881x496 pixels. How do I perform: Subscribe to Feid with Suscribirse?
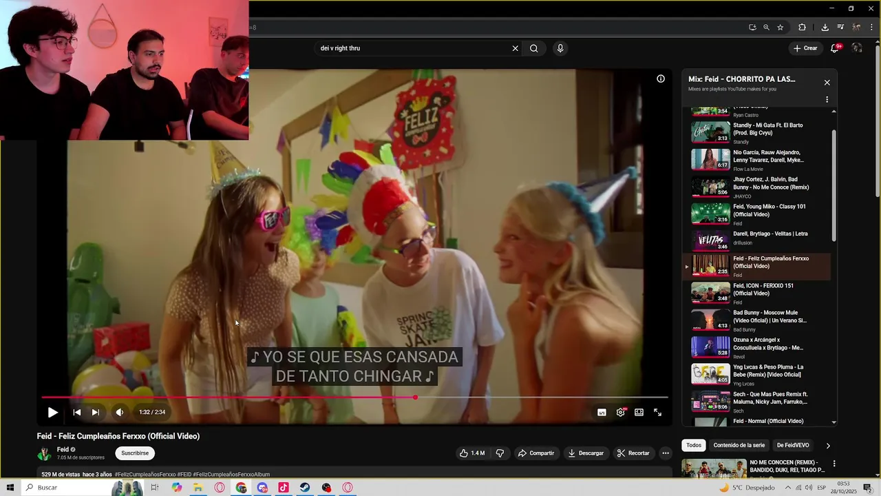click(135, 453)
